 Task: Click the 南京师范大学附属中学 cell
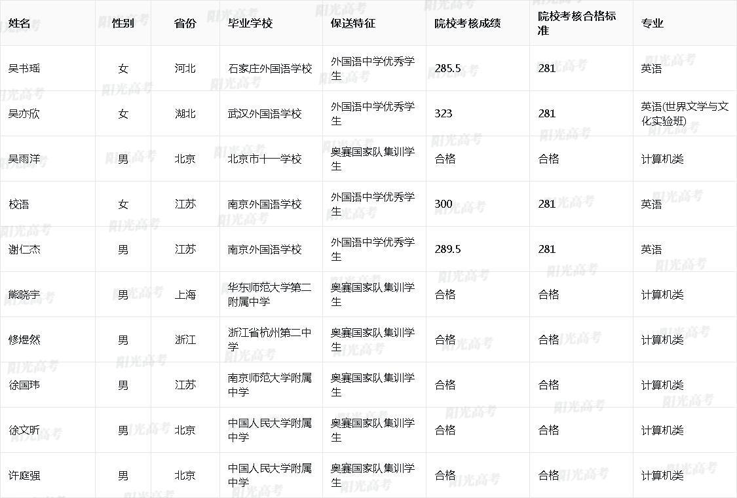[x=270, y=385]
